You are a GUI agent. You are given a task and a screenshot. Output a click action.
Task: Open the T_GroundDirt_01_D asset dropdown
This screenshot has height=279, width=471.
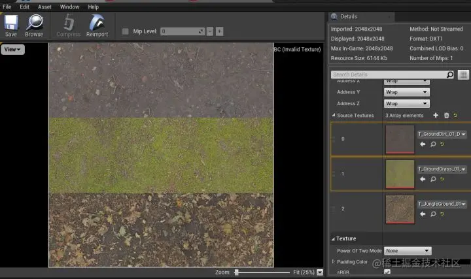point(442,134)
